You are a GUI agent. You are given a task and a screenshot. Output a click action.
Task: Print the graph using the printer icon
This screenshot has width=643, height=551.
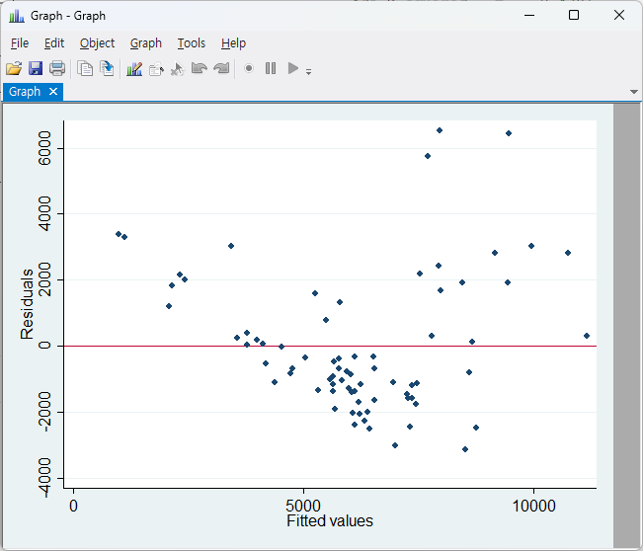(57, 69)
